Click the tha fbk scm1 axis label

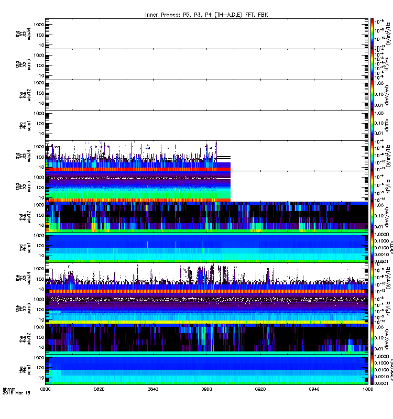[x=25, y=125]
